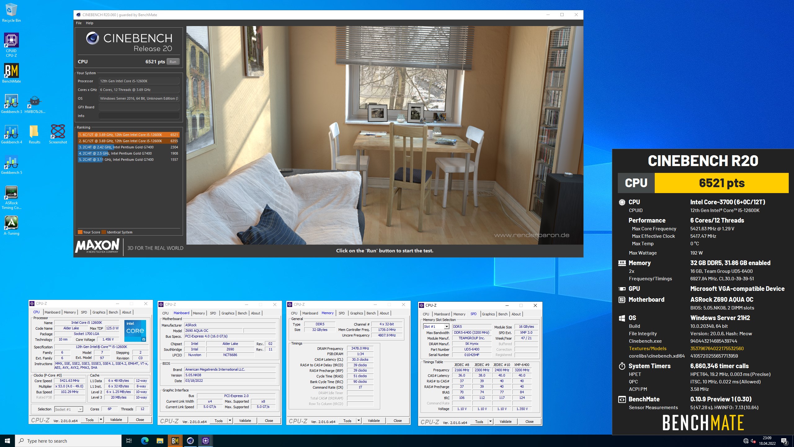This screenshot has height=447, width=794.
Task: Open Geekbench 5 desktop icon
Action: pyautogui.click(x=11, y=165)
